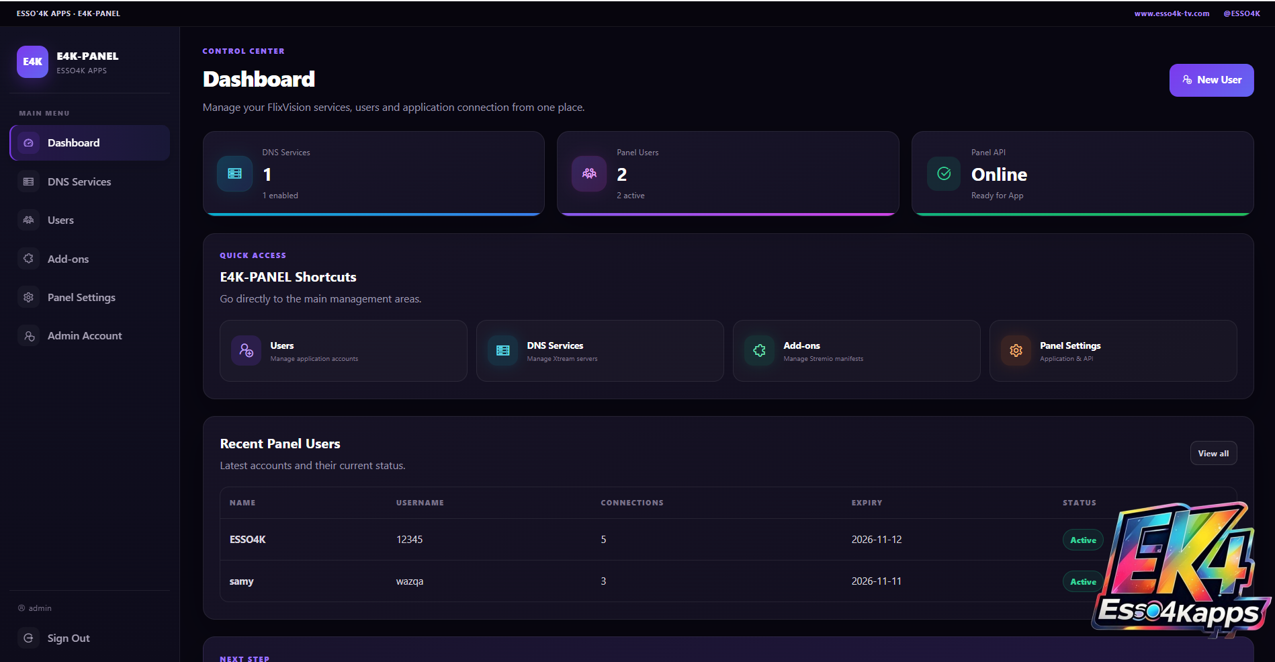Open Users page from main menu
1275x662 pixels.
(x=90, y=220)
